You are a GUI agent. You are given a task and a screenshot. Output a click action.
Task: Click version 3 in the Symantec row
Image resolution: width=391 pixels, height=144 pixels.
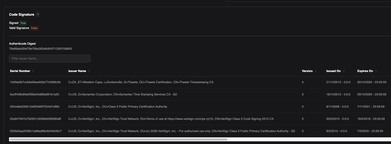303,95
